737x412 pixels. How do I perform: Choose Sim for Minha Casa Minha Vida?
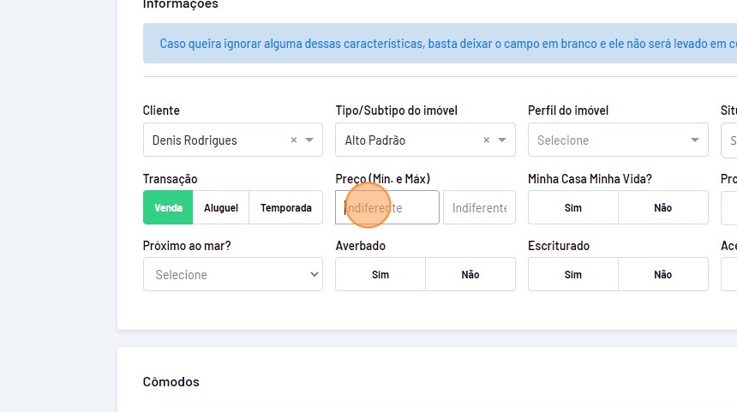(x=572, y=207)
